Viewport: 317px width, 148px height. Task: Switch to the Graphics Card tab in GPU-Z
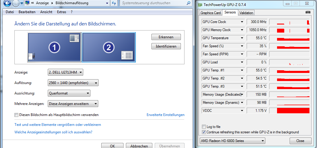point(210,13)
